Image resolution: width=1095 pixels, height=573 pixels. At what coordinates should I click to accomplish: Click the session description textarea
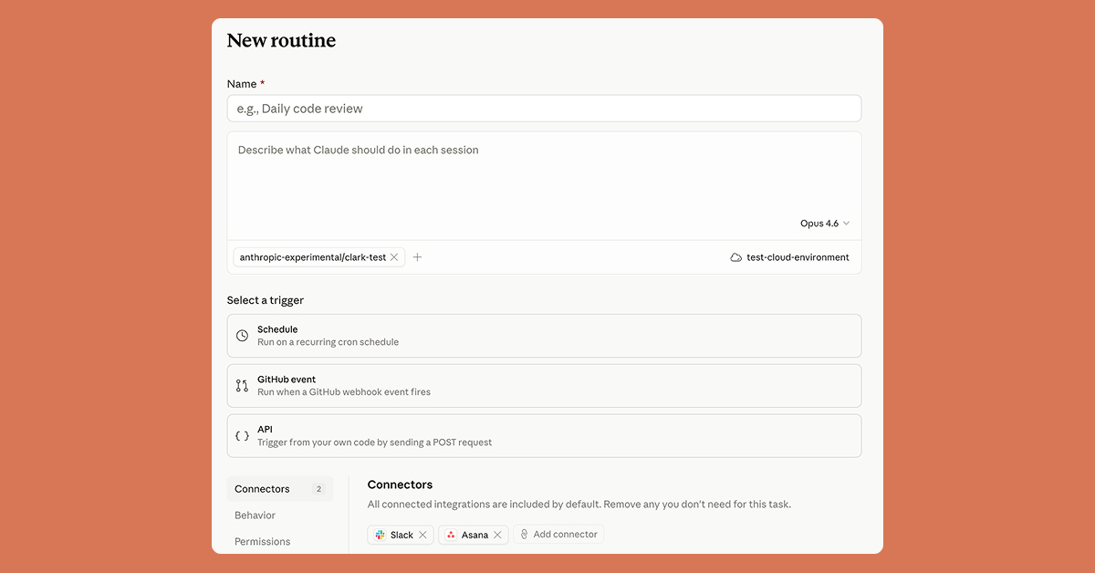point(544,173)
